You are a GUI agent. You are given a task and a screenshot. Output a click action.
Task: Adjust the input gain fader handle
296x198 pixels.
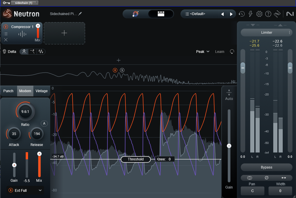pyautogui.click(x=243, y=68)
